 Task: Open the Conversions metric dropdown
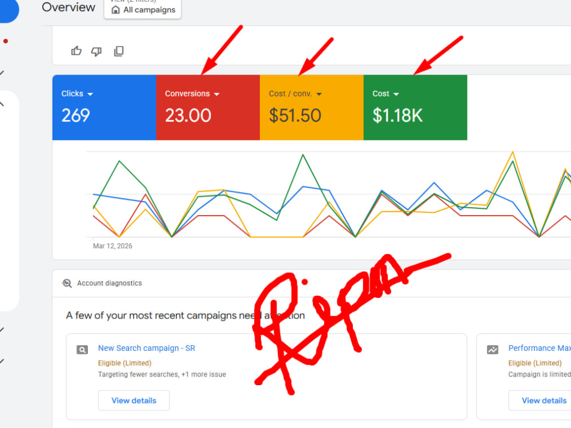tap(216, 94)
